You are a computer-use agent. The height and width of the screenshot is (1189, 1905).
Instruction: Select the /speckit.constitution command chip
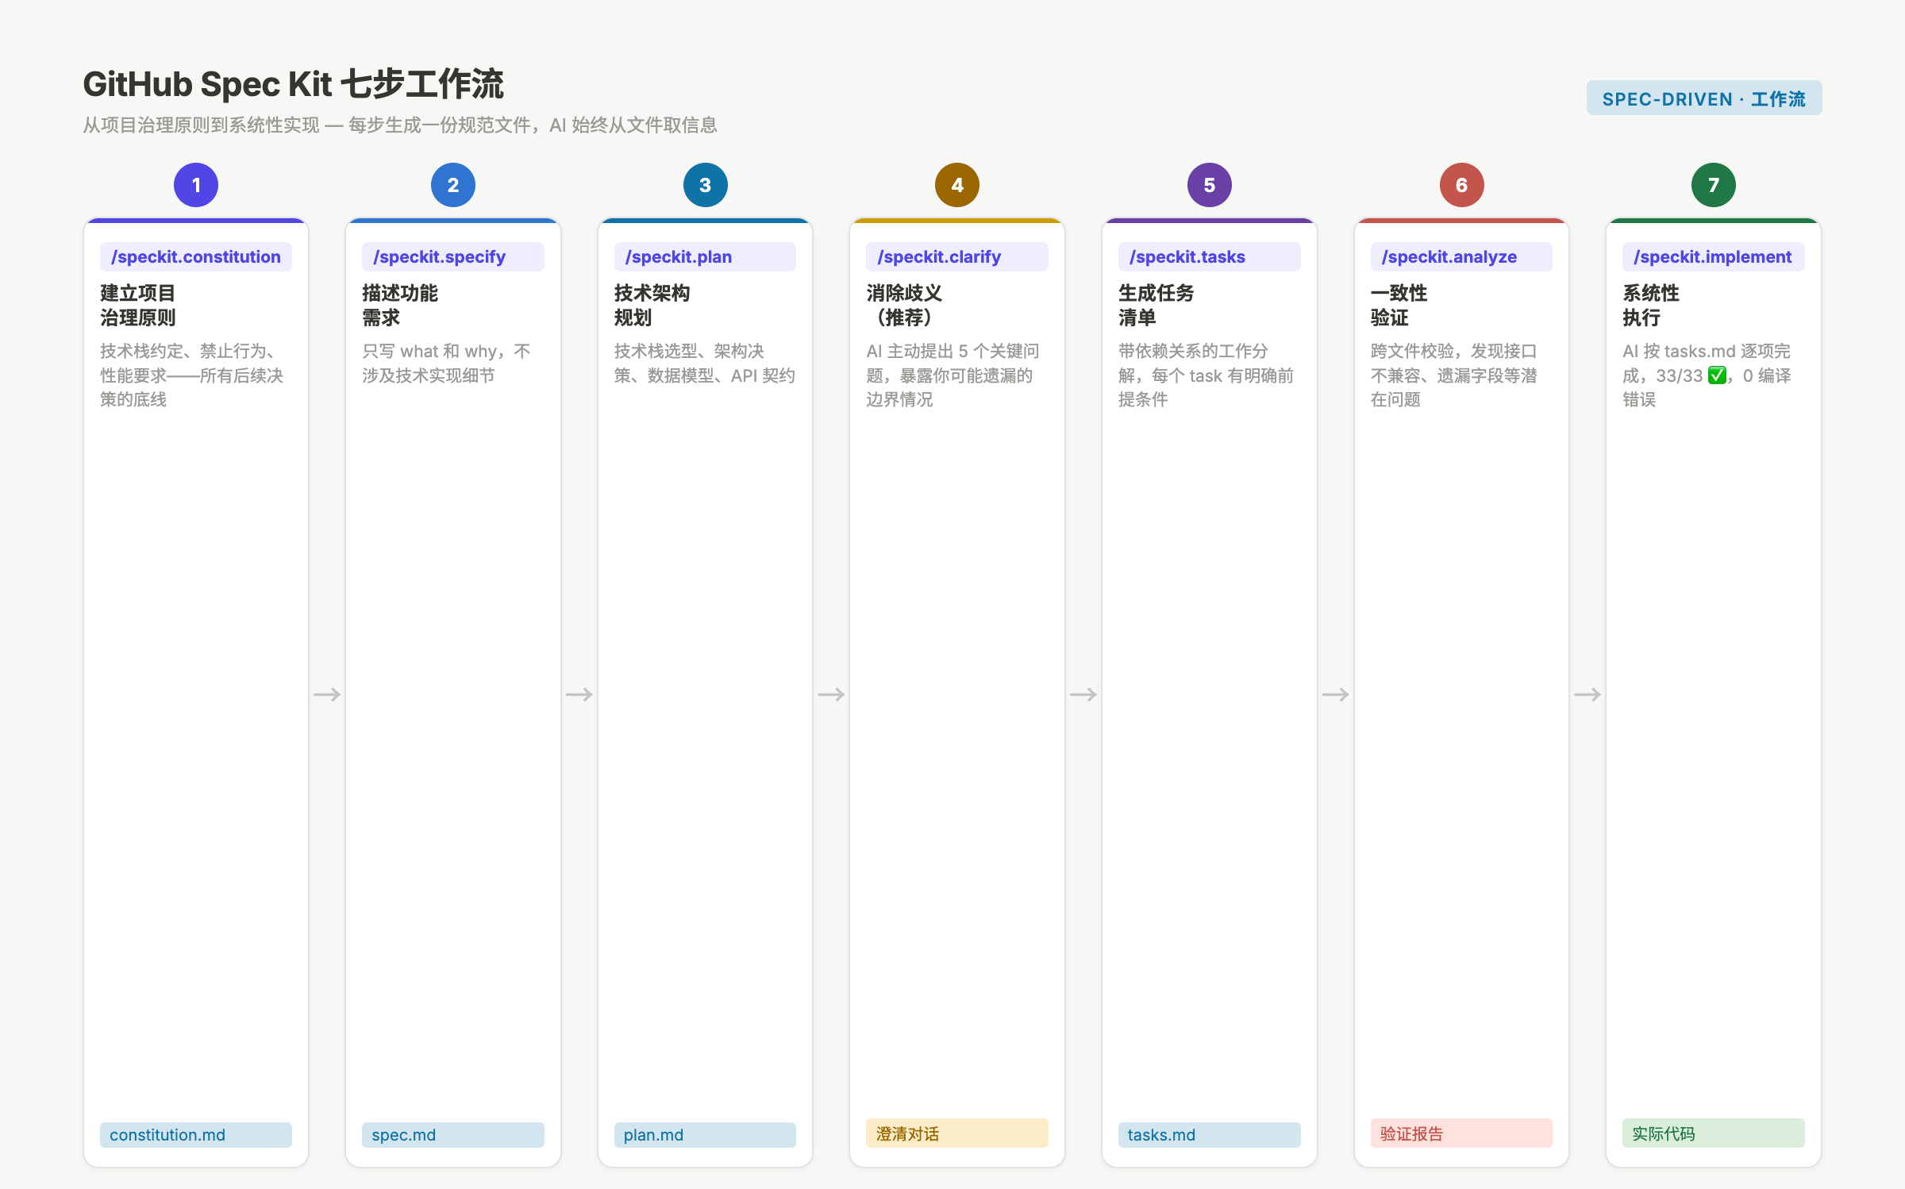pos(196,257)
